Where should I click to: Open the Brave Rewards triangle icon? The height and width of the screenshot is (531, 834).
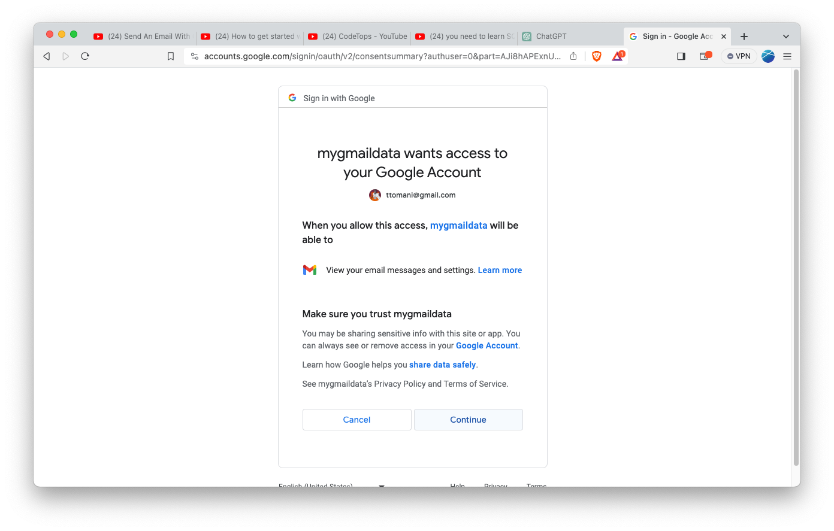pos(618,56)
